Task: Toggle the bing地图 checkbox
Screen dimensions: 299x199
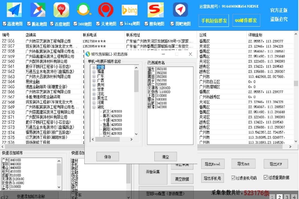Action: point(121,24)
